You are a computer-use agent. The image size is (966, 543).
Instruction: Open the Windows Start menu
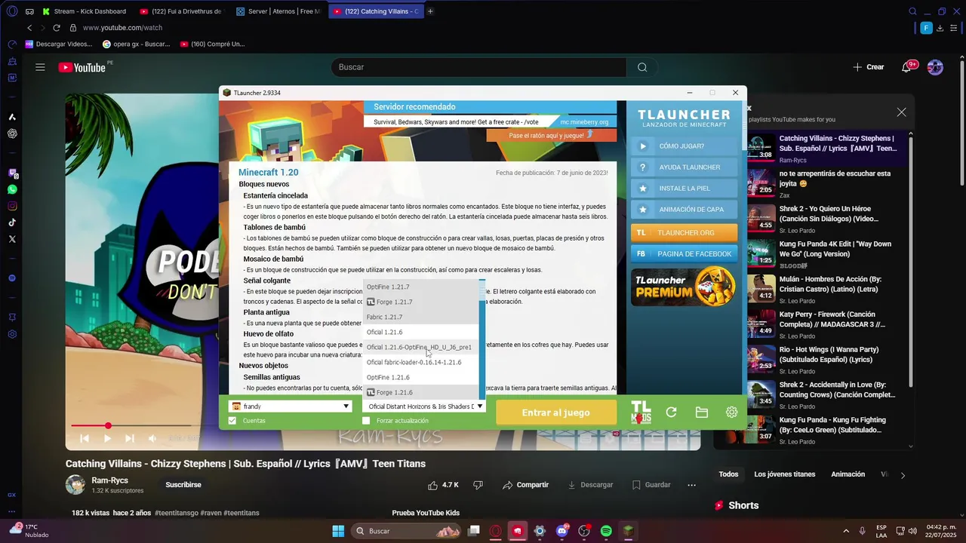(338, 531)
